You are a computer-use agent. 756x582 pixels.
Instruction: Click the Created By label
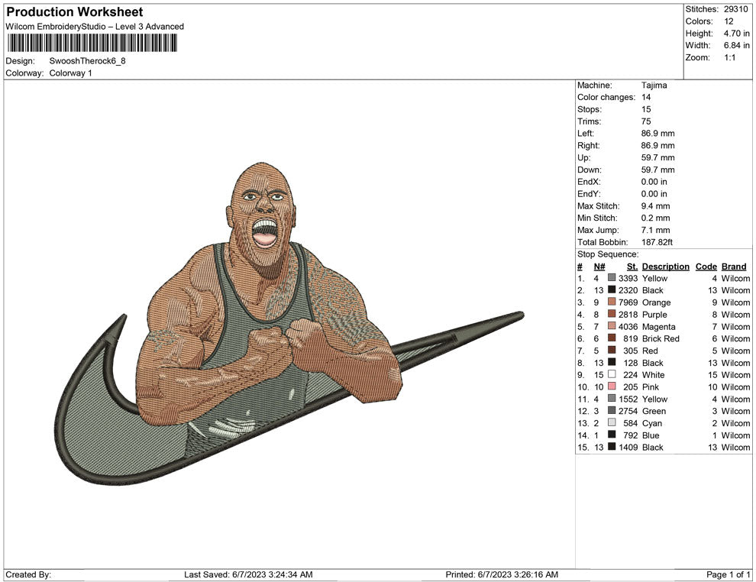(x=28, y=574)
